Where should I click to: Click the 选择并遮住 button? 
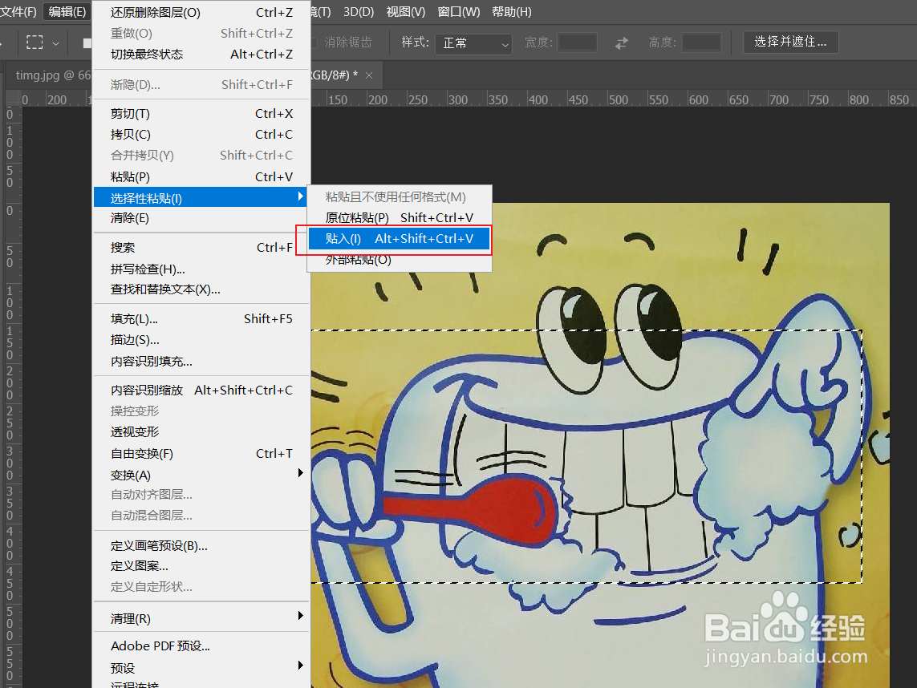(791, 42)
